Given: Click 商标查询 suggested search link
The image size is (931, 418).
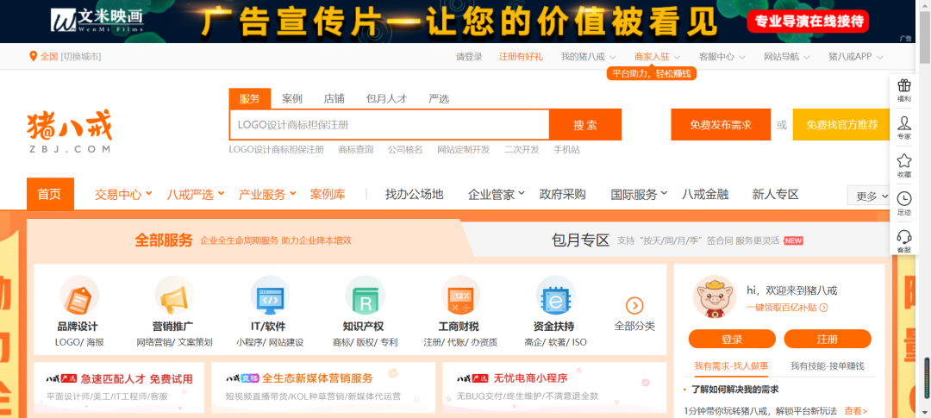Looking at the screenshot, I should tap(356, 150).
